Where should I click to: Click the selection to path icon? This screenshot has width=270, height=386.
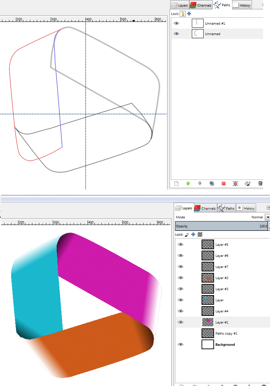235,183
